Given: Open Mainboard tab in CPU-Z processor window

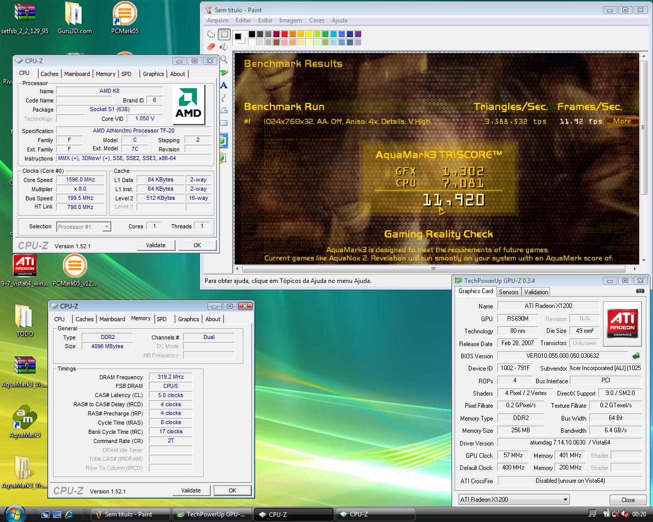Looking at the screenshot, I should click(x=77, y=74).
